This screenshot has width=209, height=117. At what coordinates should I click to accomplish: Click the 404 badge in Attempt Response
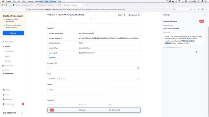coord(201,21)
